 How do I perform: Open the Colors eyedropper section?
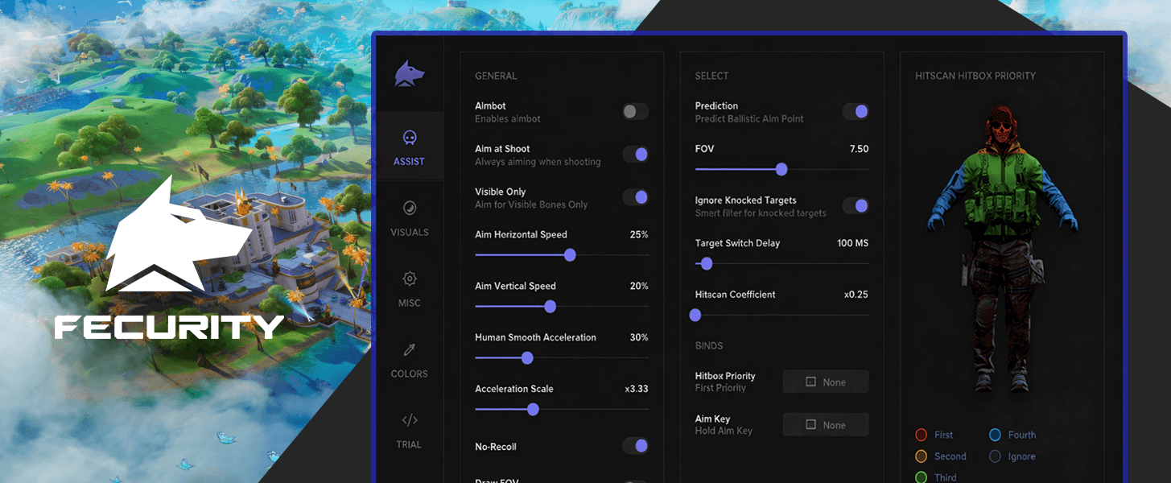tap(409, 359)
